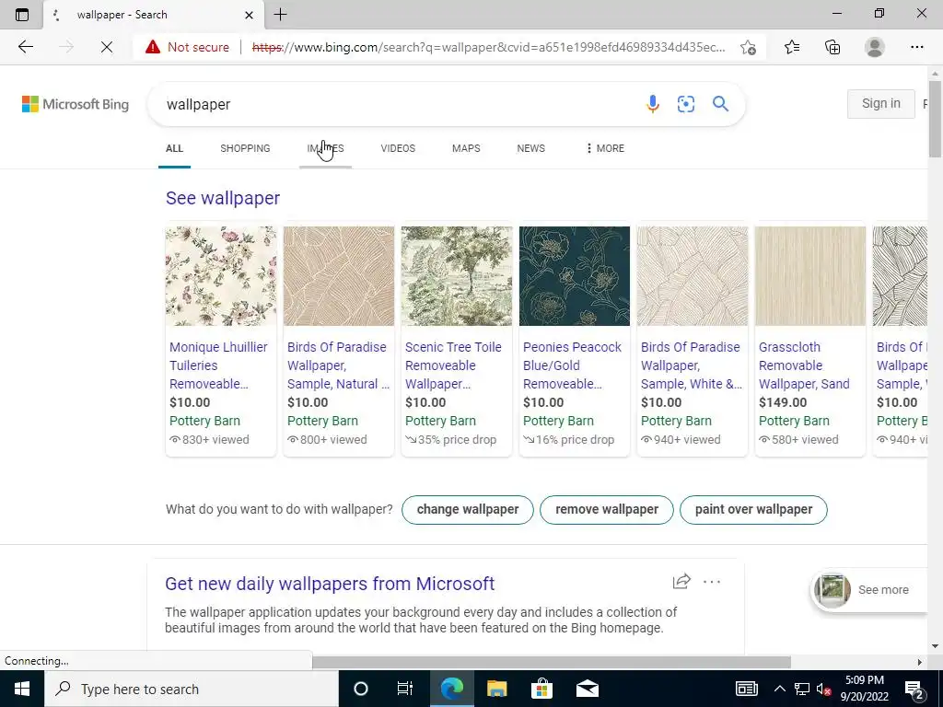943x707 pixels.
Task: Add this page to favorites star
Action: pos(748,47)
